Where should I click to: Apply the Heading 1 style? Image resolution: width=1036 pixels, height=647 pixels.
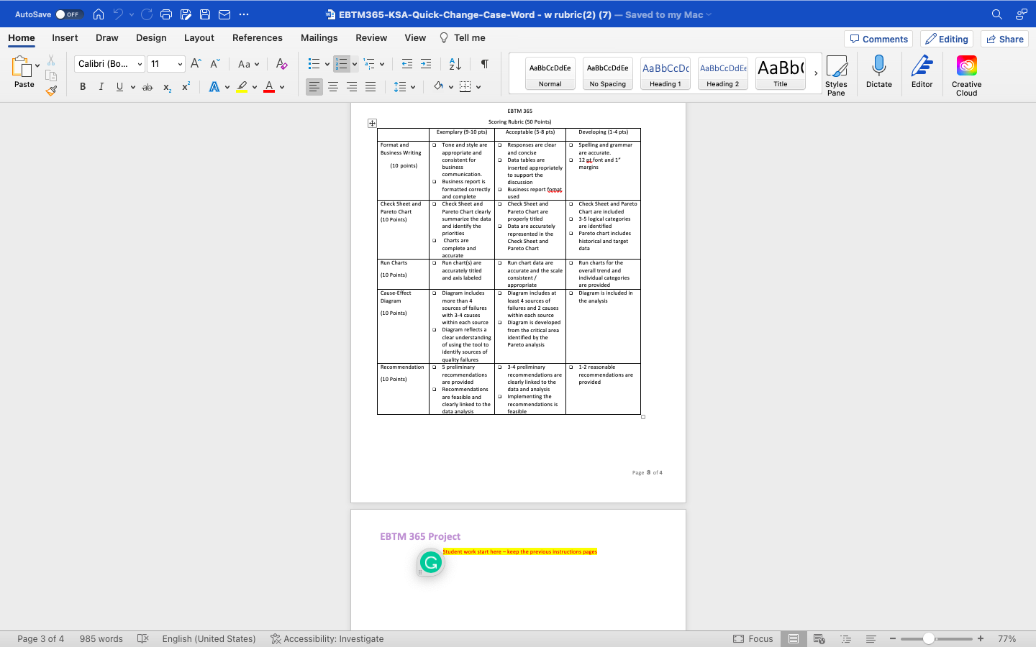(665, 73)
